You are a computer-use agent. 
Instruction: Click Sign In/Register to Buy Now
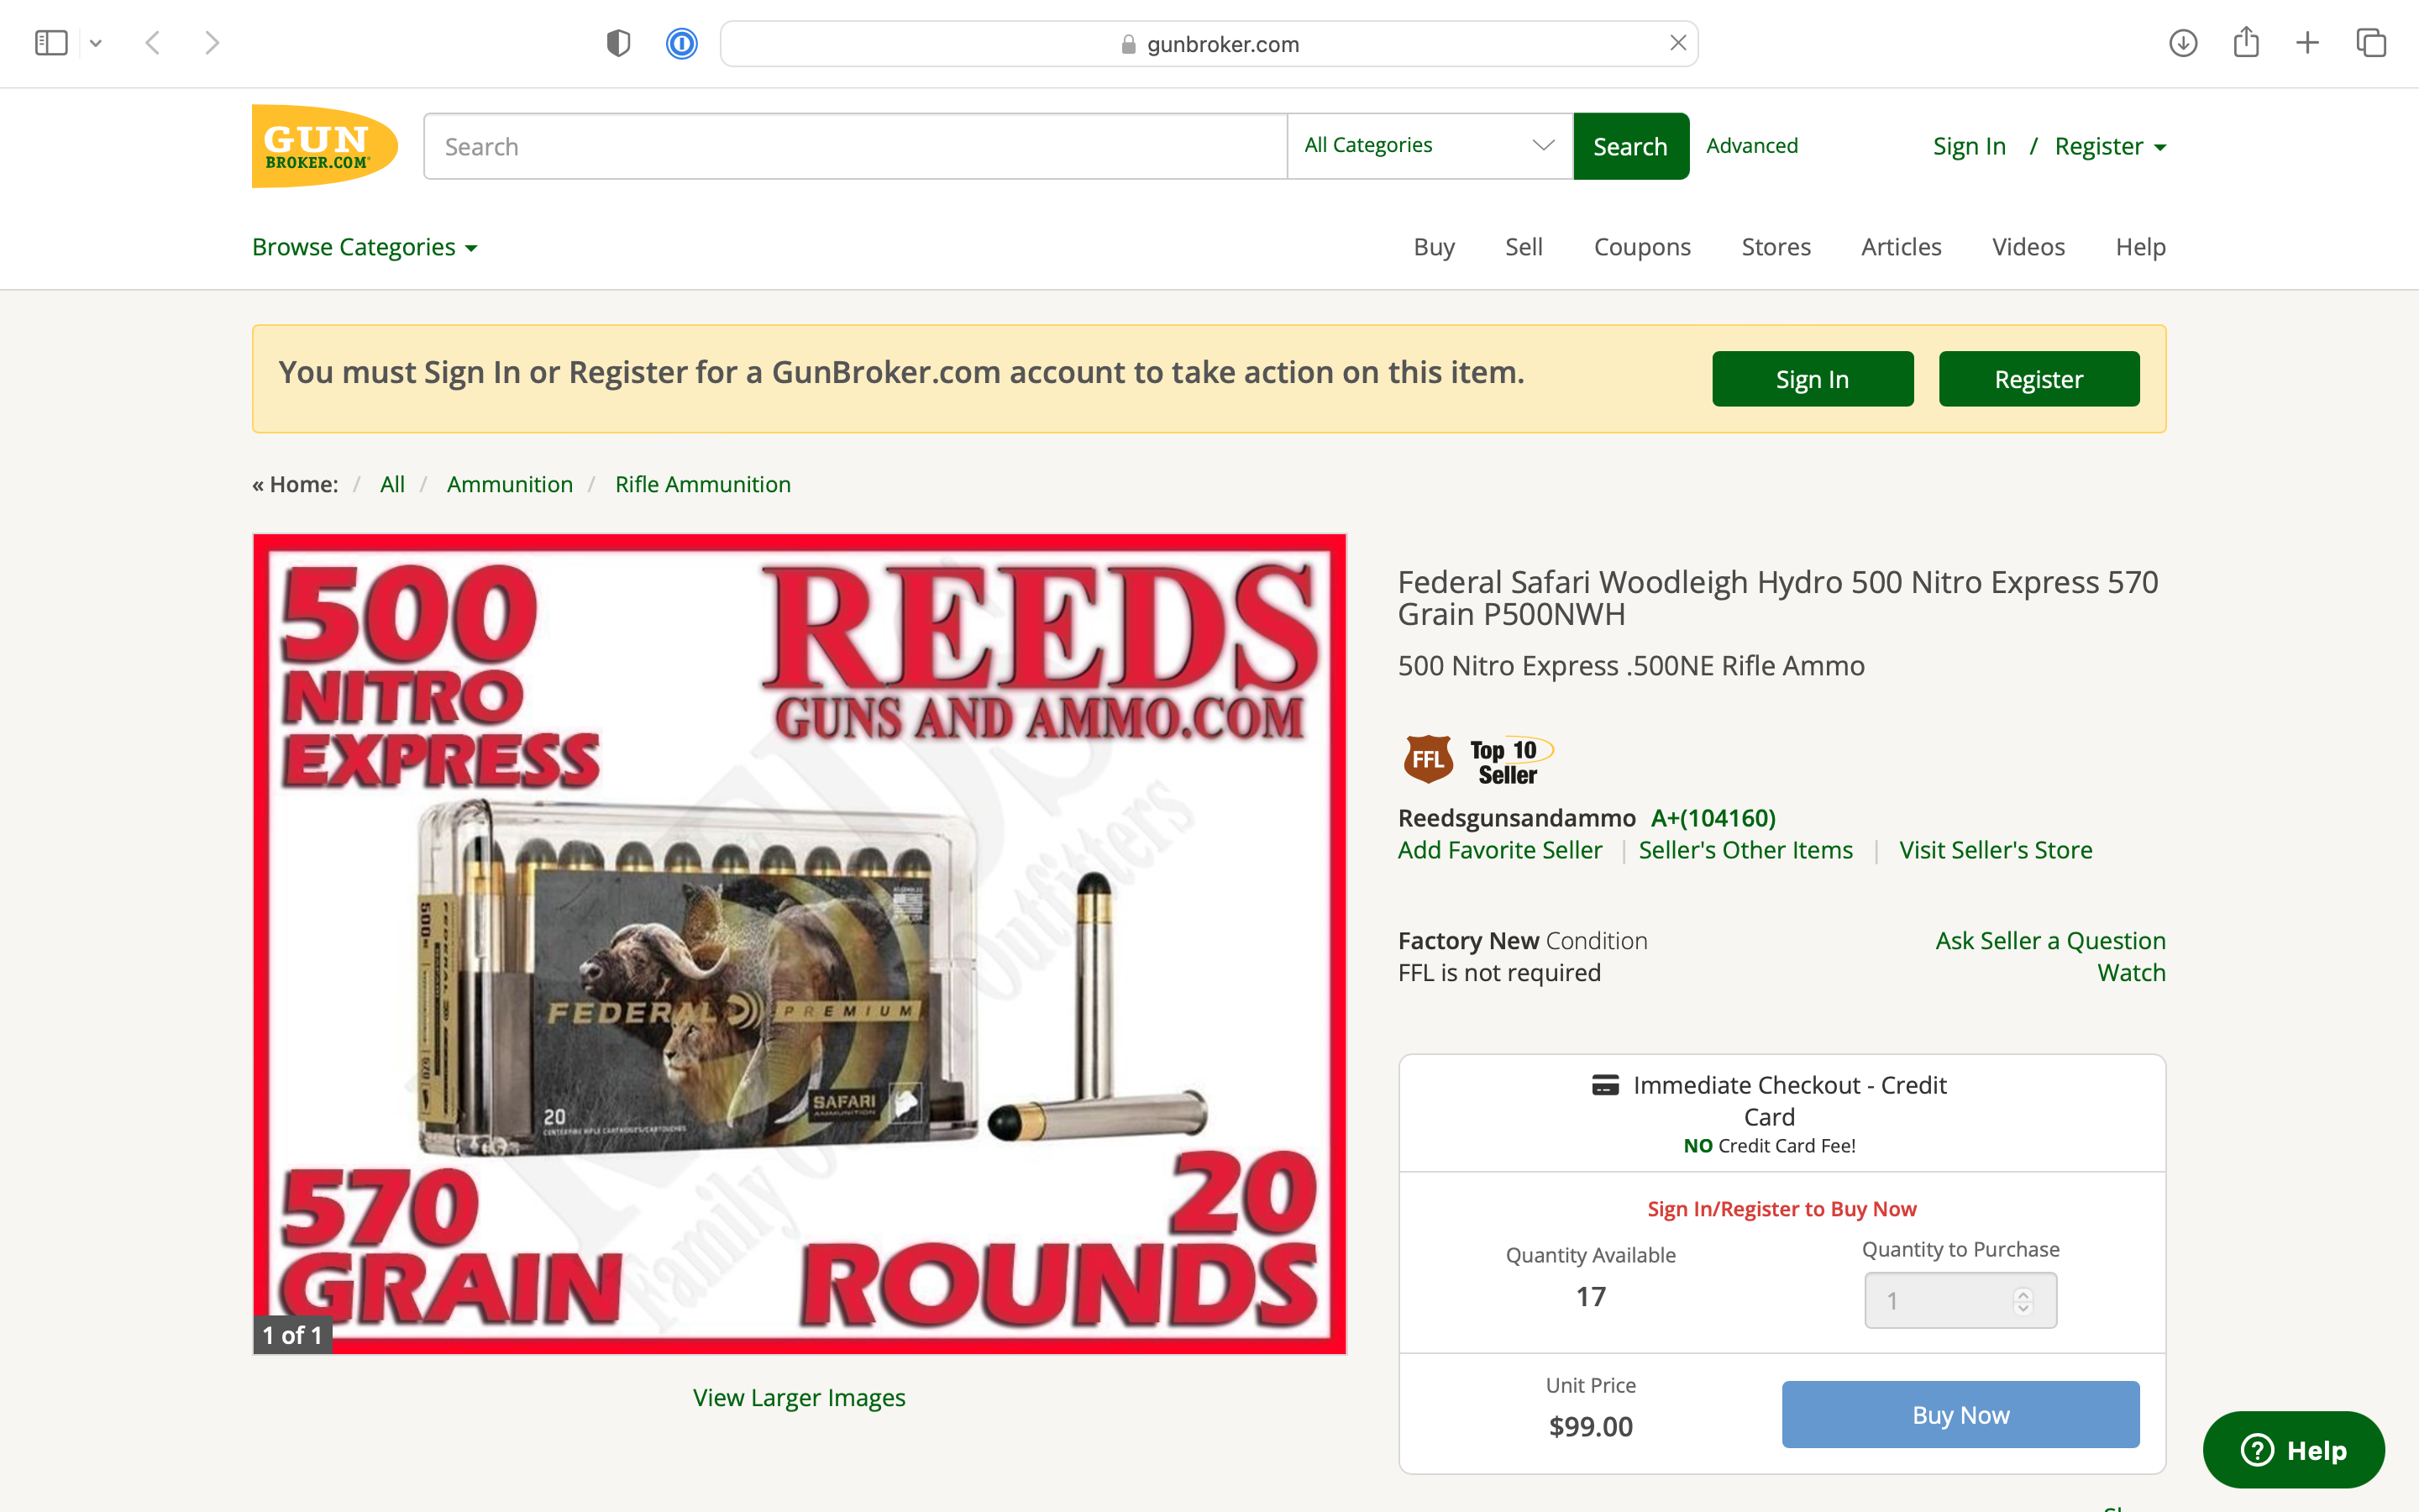pyautogui.click(x=1781, y=1209)
